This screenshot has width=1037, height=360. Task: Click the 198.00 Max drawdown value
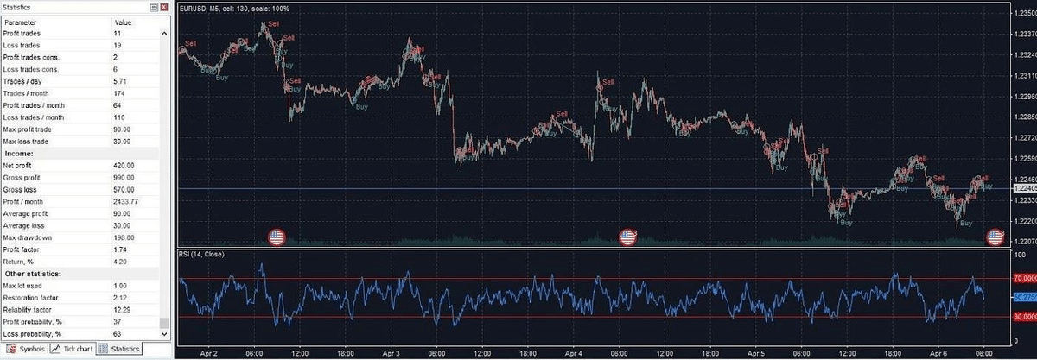(124, 237)
